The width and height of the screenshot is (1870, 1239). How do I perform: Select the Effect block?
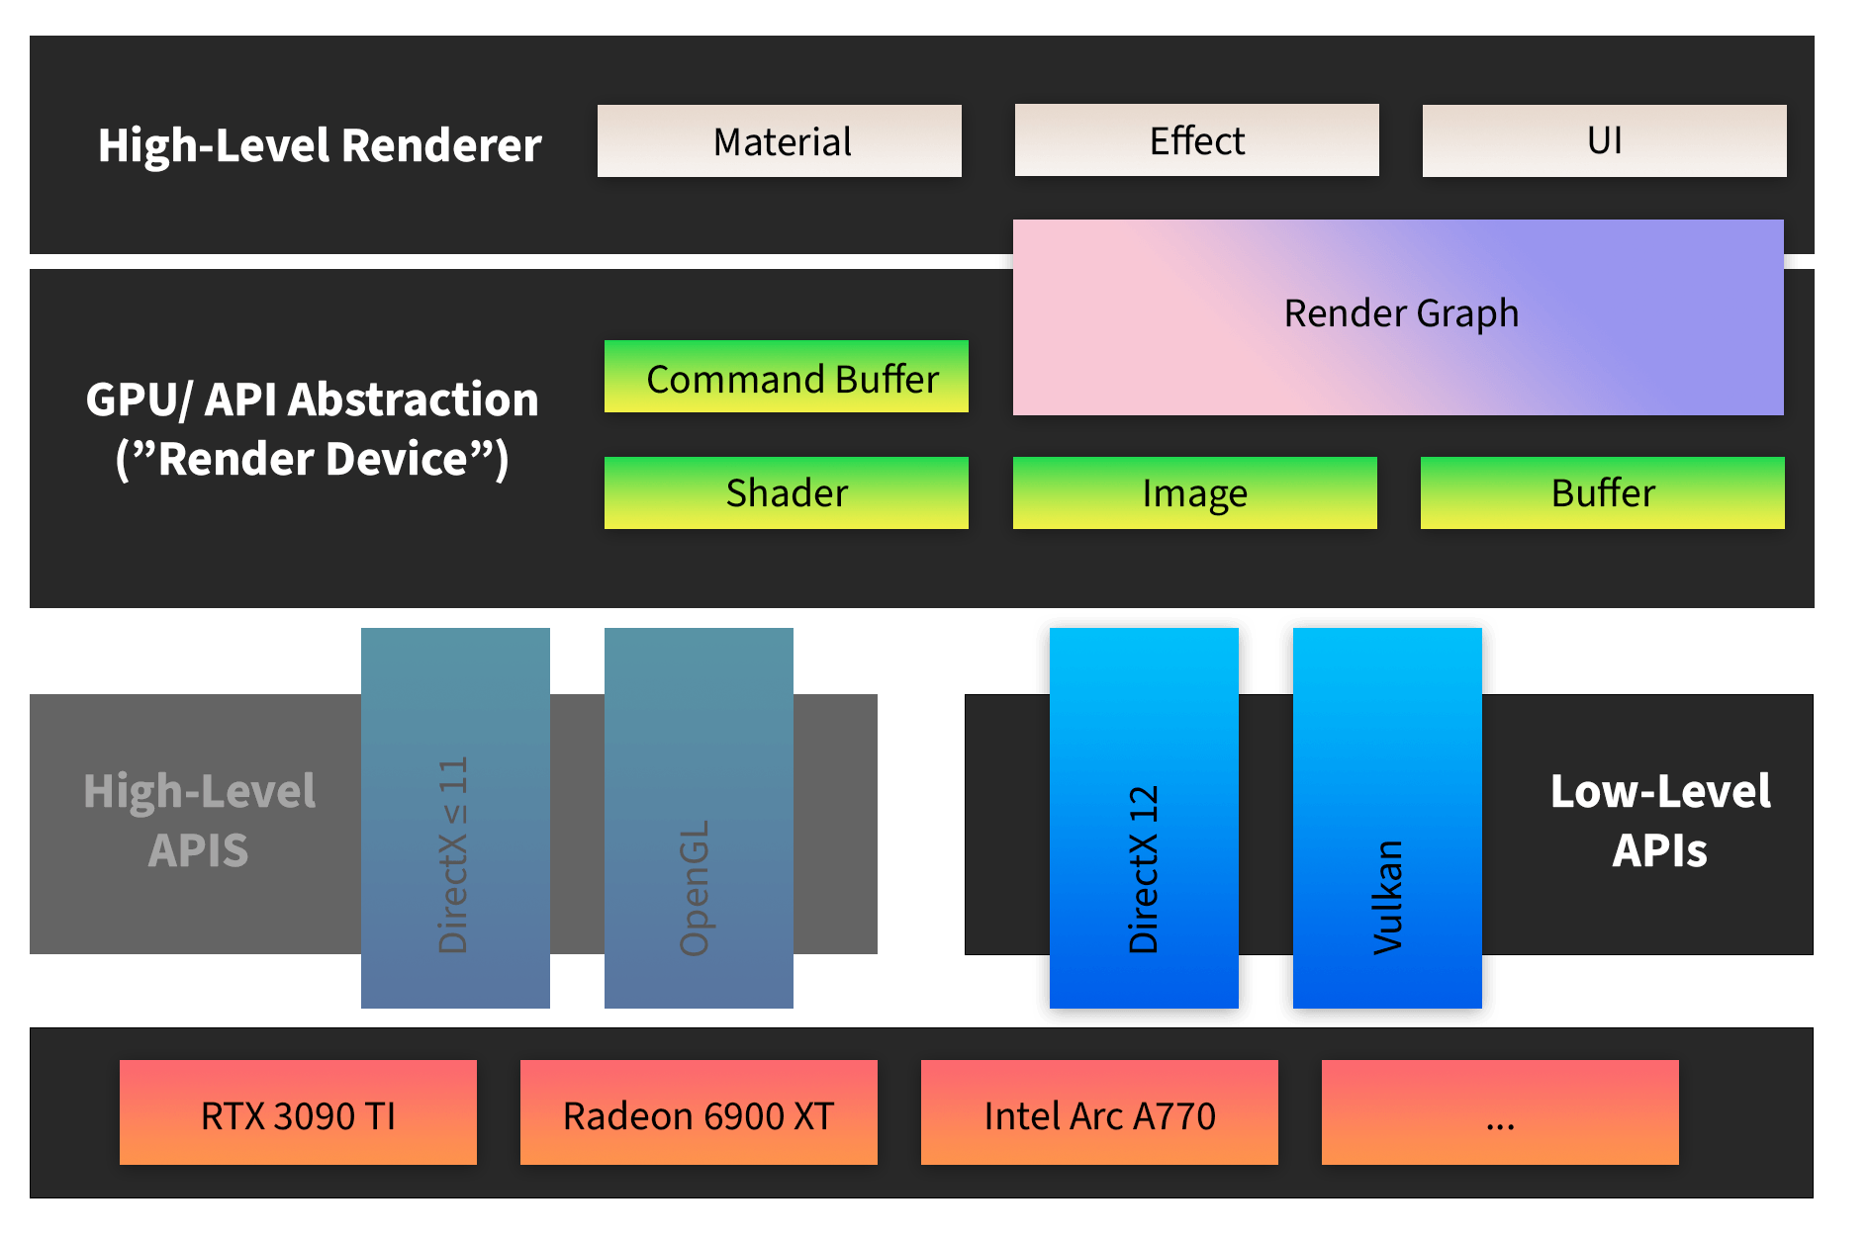[x=1195, y=140]
